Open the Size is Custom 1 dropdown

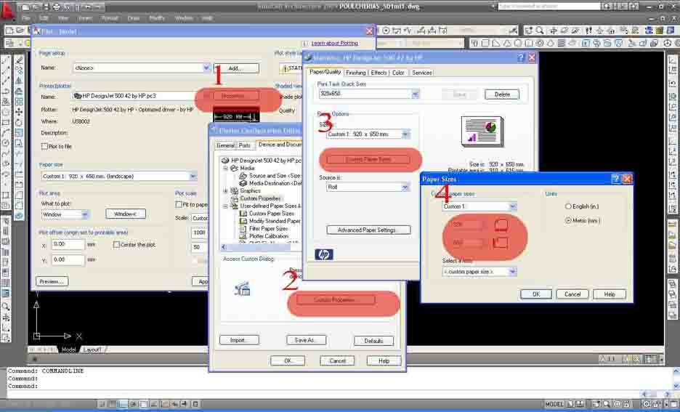coord(405,134)
